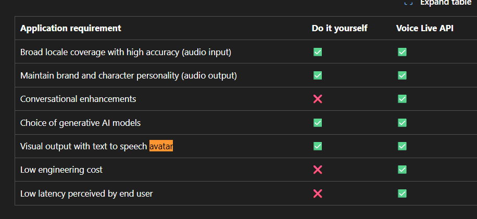The height and width of the screenshot is (219, 477).
Task: Click Choice of generative AI models text
Action: click(80, 123)
